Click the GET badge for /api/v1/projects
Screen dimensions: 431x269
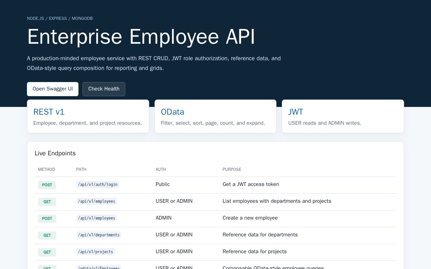[x=47, y=252]
